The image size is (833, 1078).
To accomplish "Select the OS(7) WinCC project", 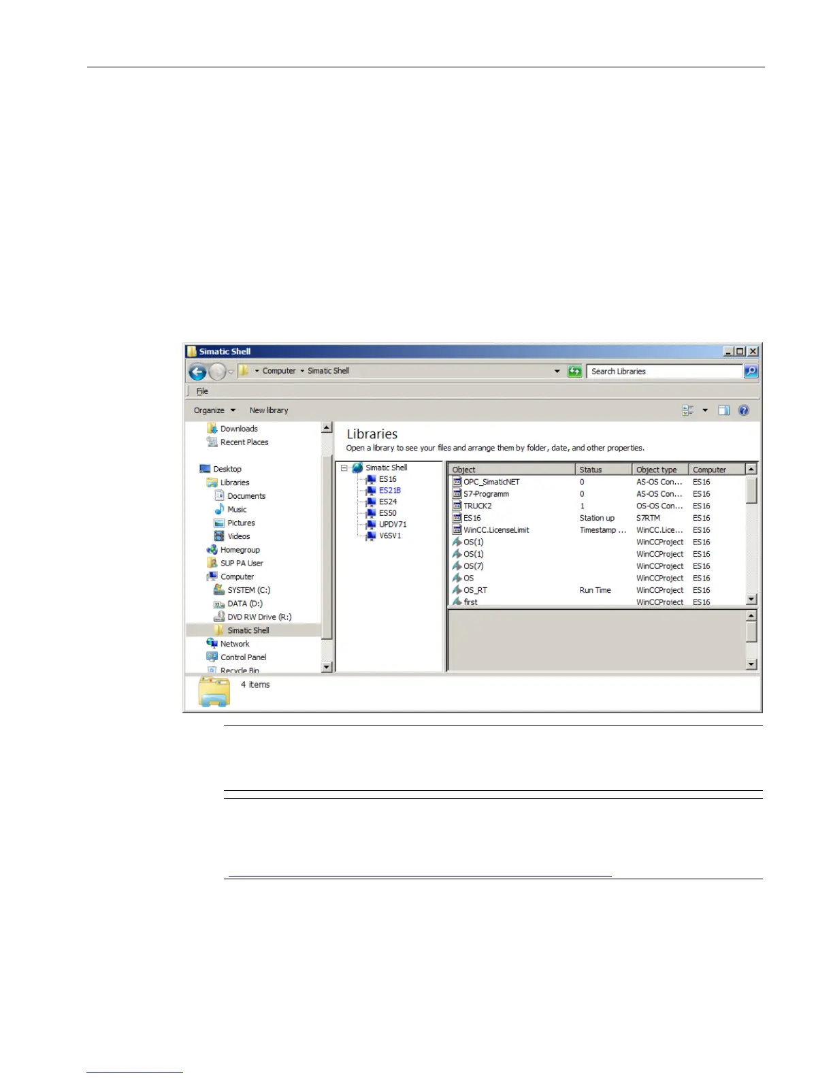I will coord(598,566).
